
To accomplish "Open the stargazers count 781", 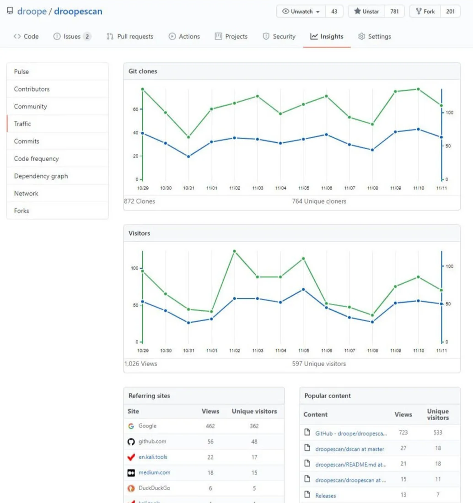I will [x=394, y=11].
